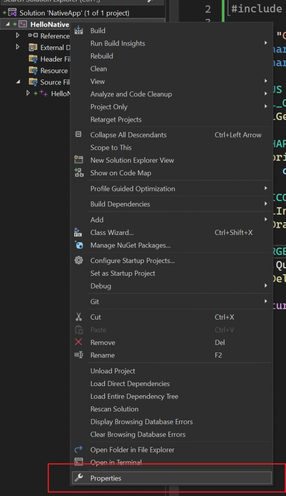
Task: Click the New Solution Explorer View icon
Action: (79, 159)
